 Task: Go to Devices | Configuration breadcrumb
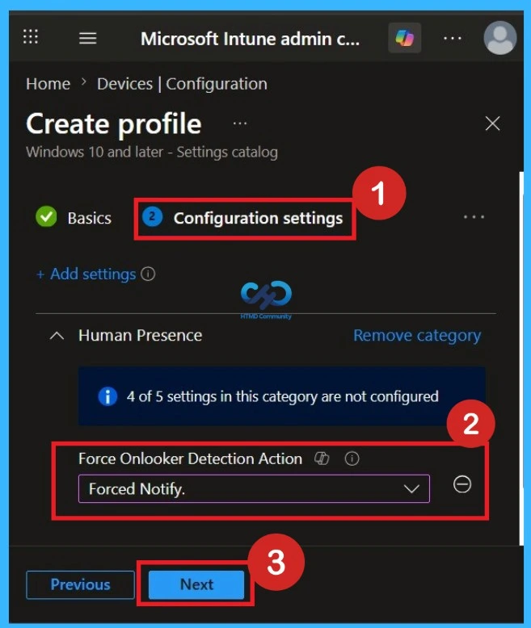(x=182, y=84)
